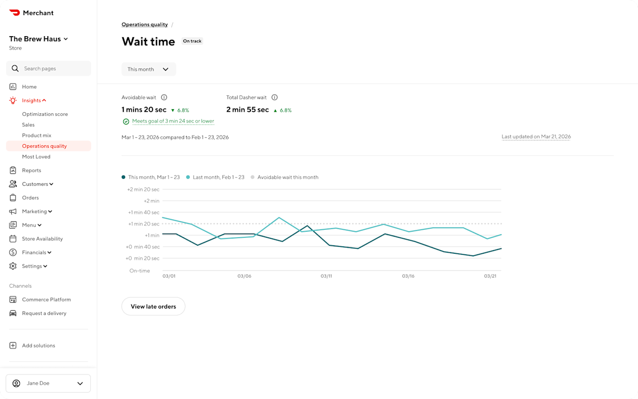Collapse the Insights section

click(x=45, y=100)
